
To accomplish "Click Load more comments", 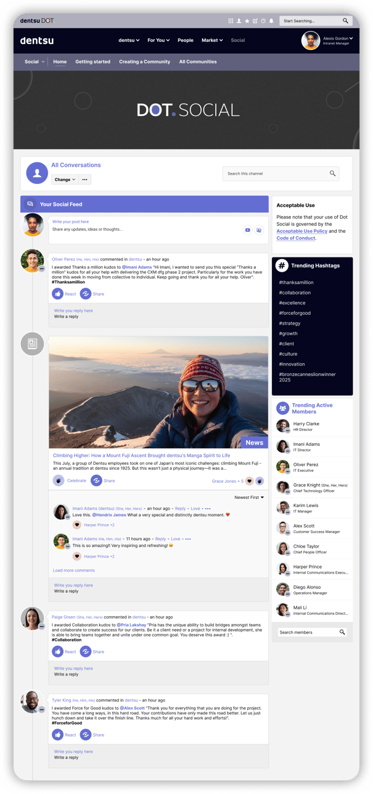I will [x=74, y=570].
